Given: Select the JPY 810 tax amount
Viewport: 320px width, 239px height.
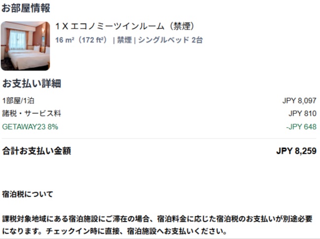Looking at the screenshot, I should tap(302, 113).
